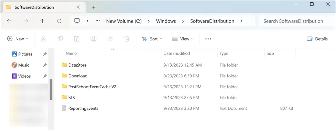Click the 807 KB size value

point(286,108)
